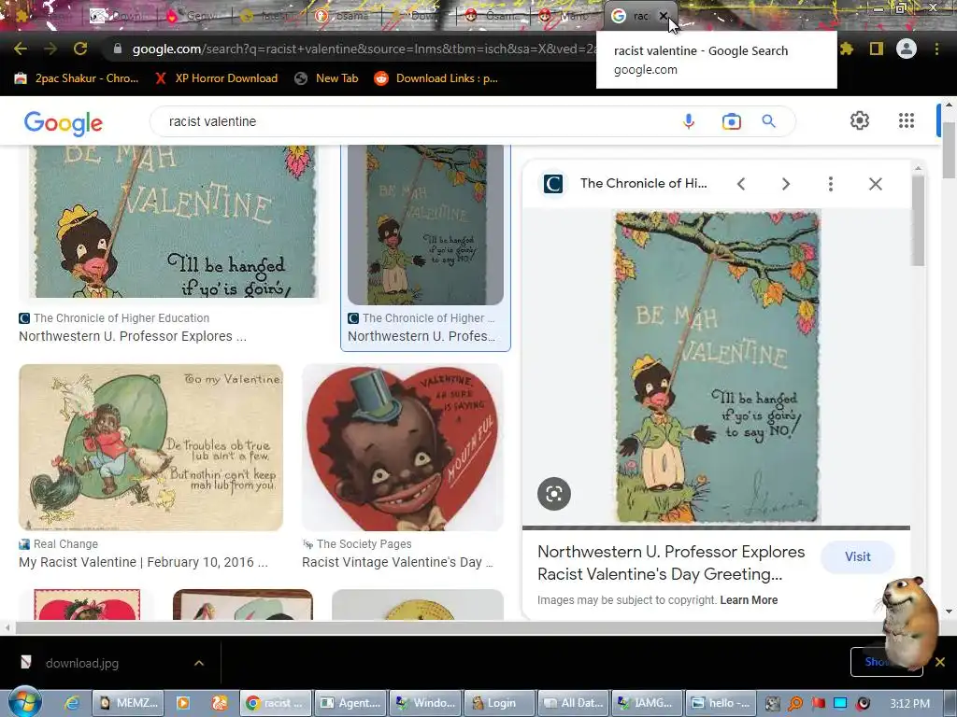Viewport: 957px width, 717px height.
Task: Open the Download Links bookmark
Action: [x=436, y=78]
